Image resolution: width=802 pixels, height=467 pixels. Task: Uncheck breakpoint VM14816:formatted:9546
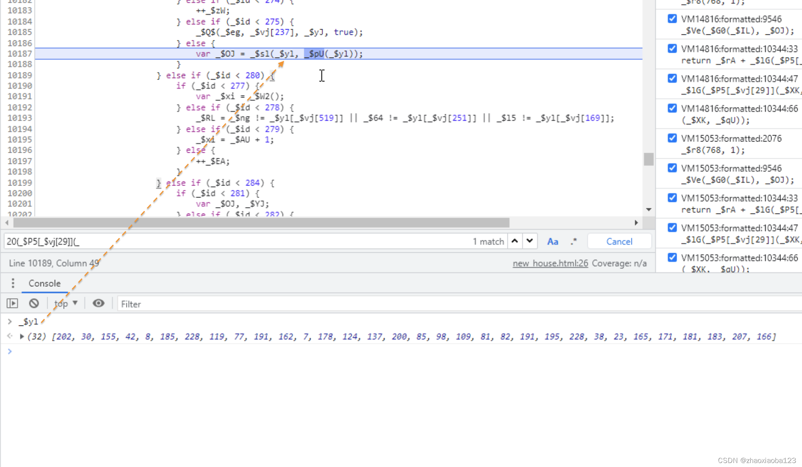pos(672,19)
